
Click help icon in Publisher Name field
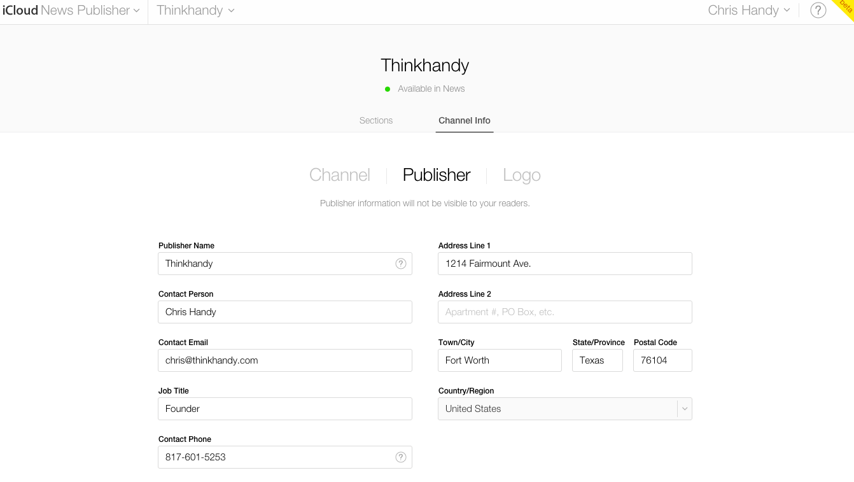pyautogui.click(x=401, y=264)
